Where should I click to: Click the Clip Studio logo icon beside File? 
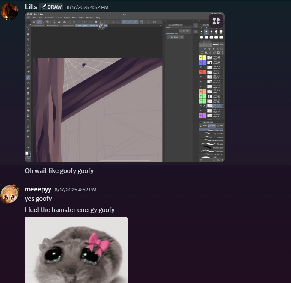pyautogui.click(x=29, y=18)
